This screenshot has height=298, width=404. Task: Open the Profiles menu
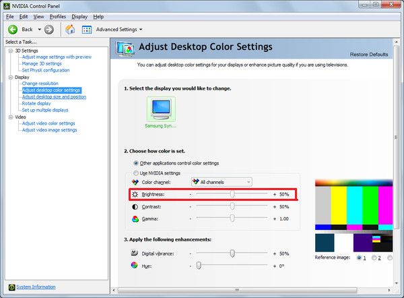58,17
